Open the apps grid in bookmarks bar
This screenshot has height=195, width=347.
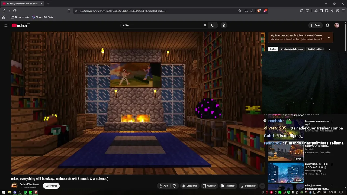point(4,17)
